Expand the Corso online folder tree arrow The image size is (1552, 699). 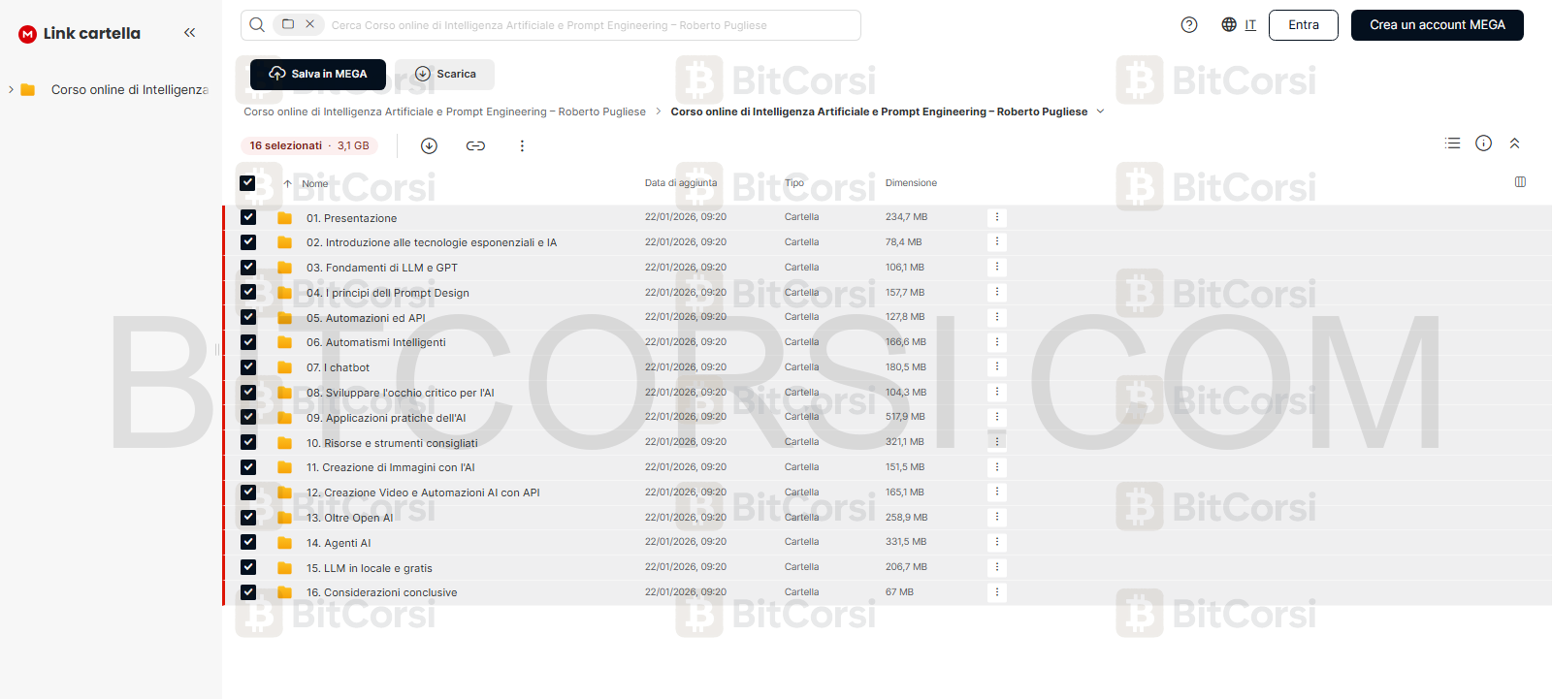[x=11, y=89]
